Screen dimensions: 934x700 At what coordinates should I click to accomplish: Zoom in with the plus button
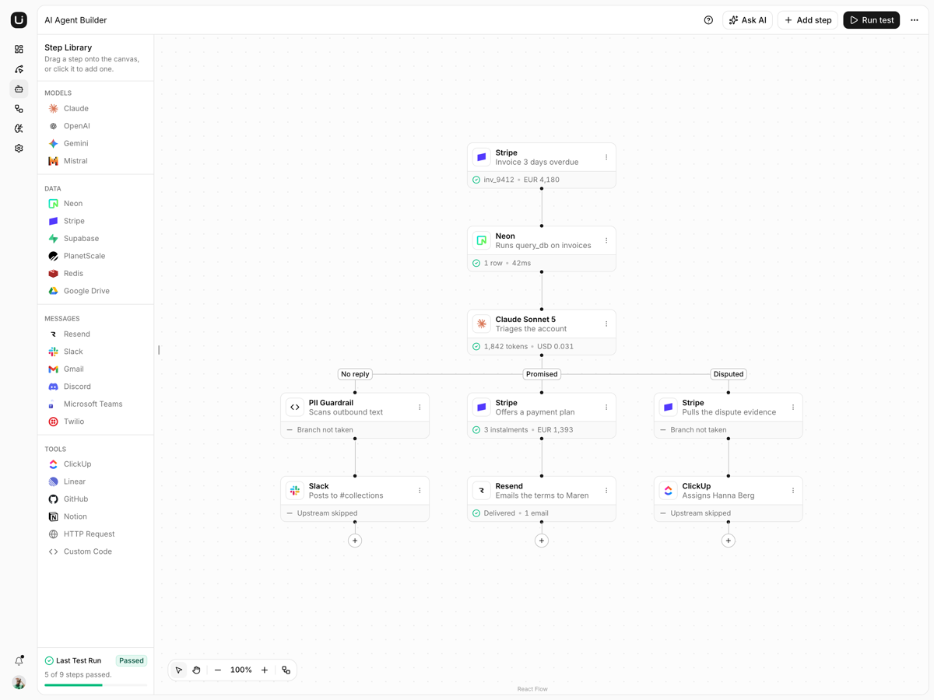point(265,670)
